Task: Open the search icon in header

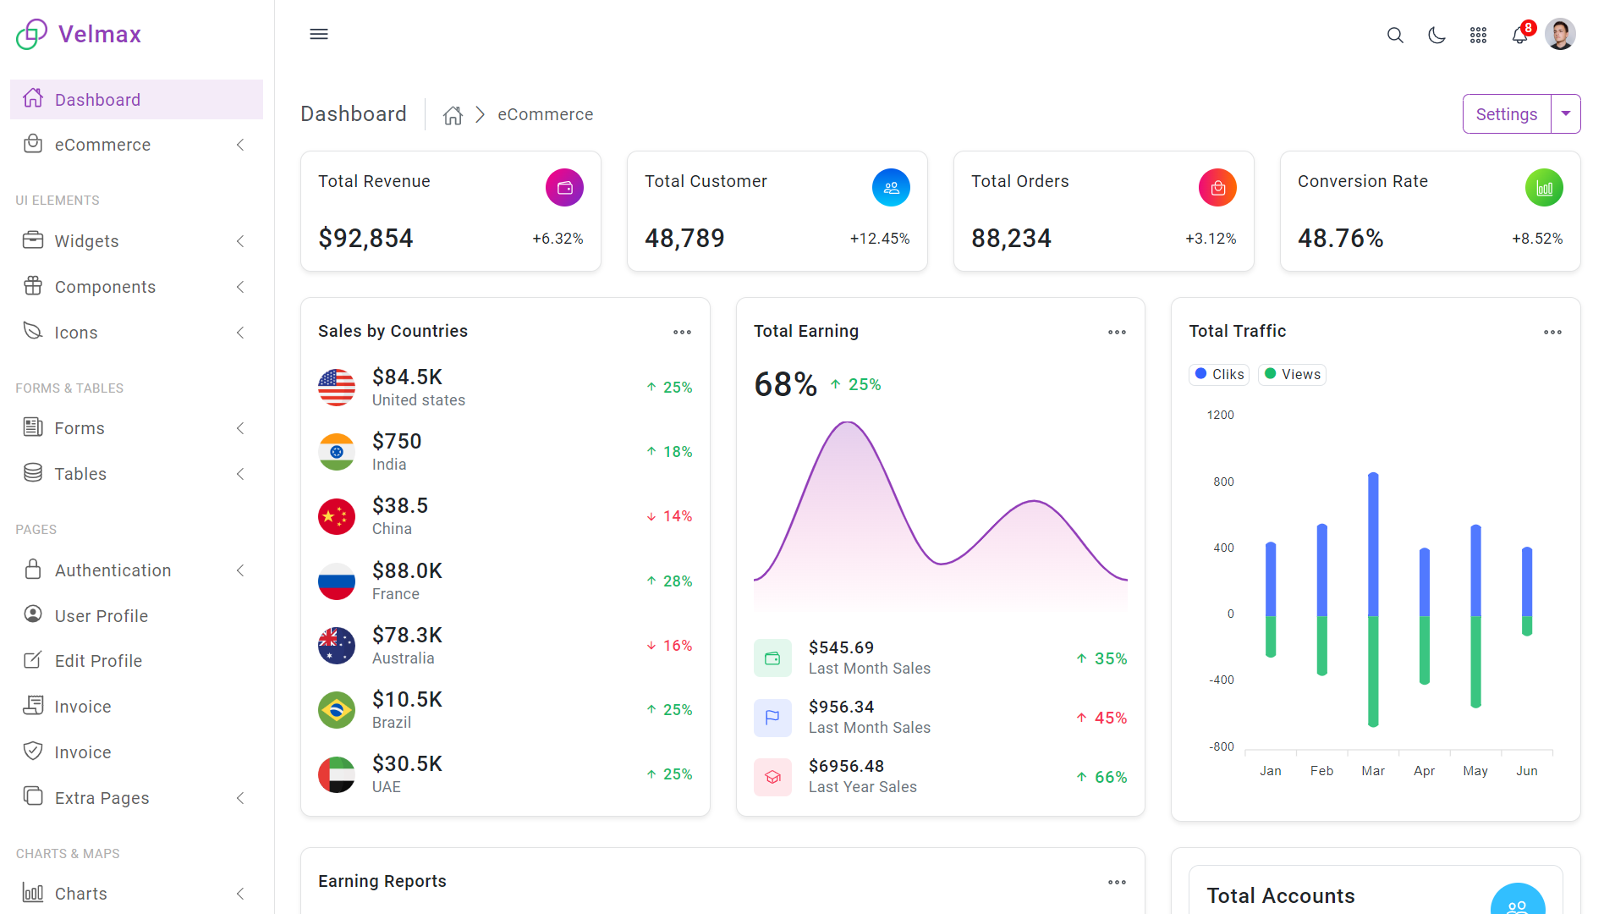Action: [x=1395, y=35]
